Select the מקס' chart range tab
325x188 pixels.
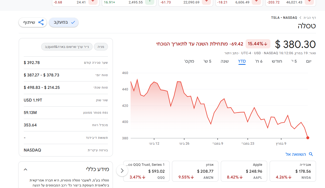(189, 61)
